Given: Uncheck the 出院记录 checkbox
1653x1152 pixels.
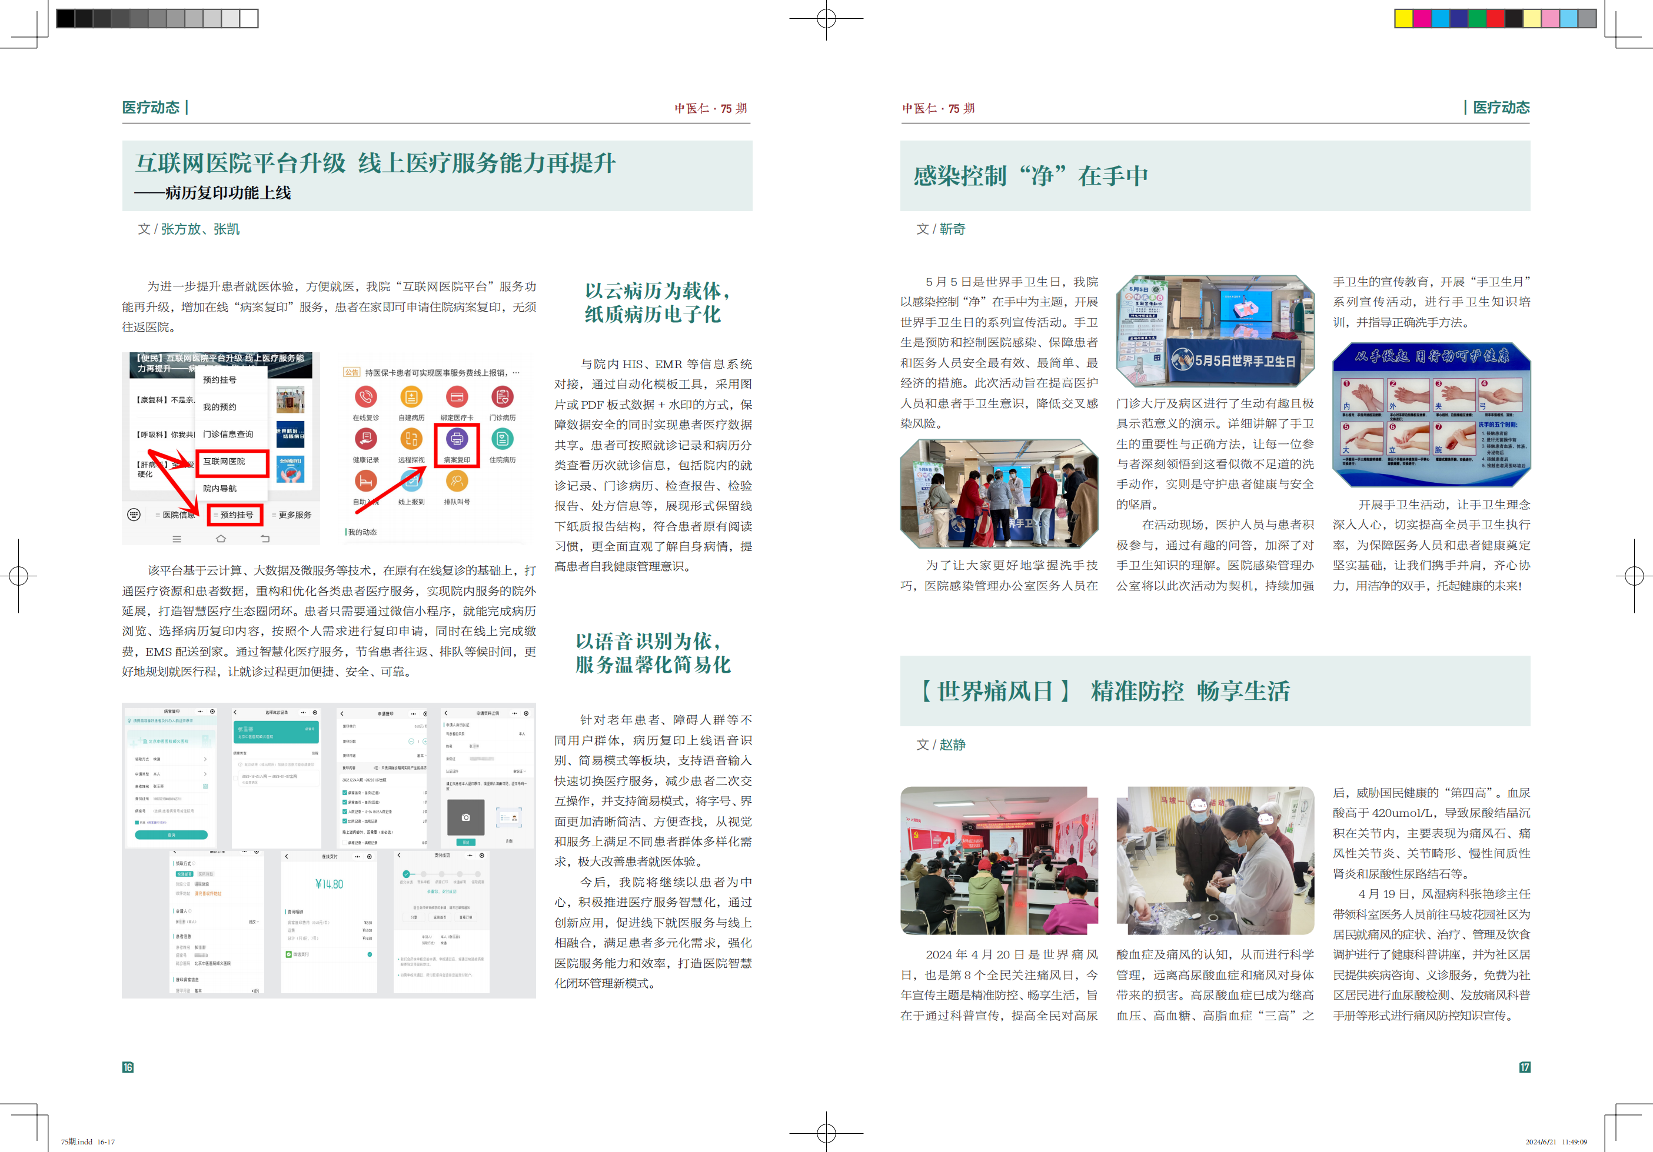Looking at the screenshot, I should [345, 821].
